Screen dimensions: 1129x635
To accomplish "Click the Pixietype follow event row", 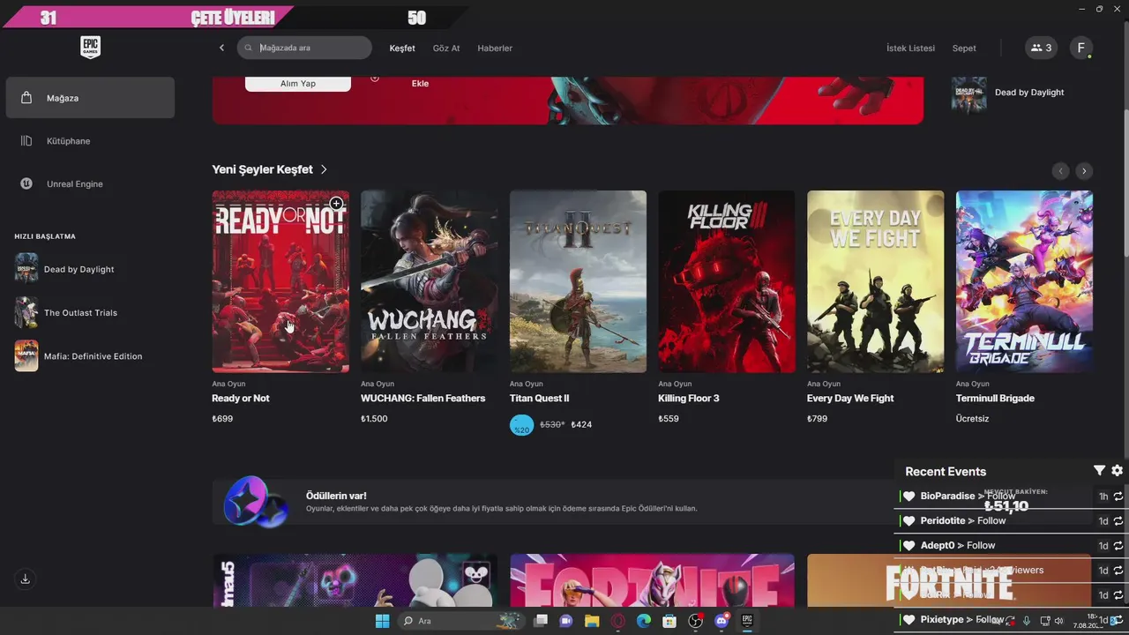I will coord(1011,619).
